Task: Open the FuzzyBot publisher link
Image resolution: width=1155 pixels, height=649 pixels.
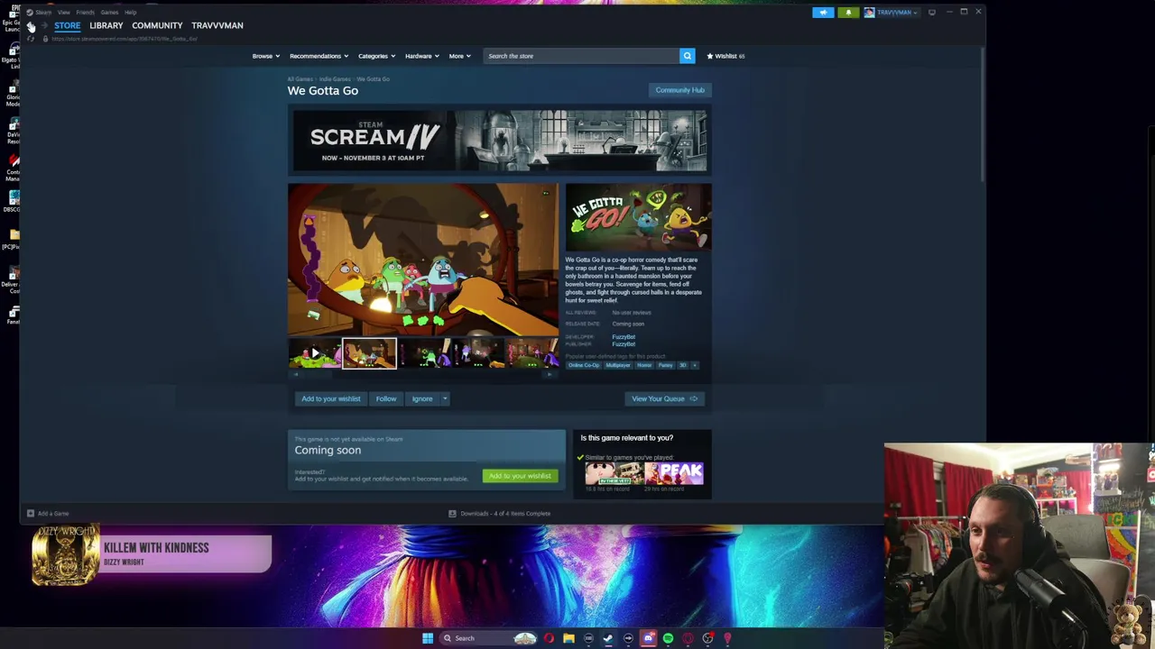Action: (x=624, y=344)
